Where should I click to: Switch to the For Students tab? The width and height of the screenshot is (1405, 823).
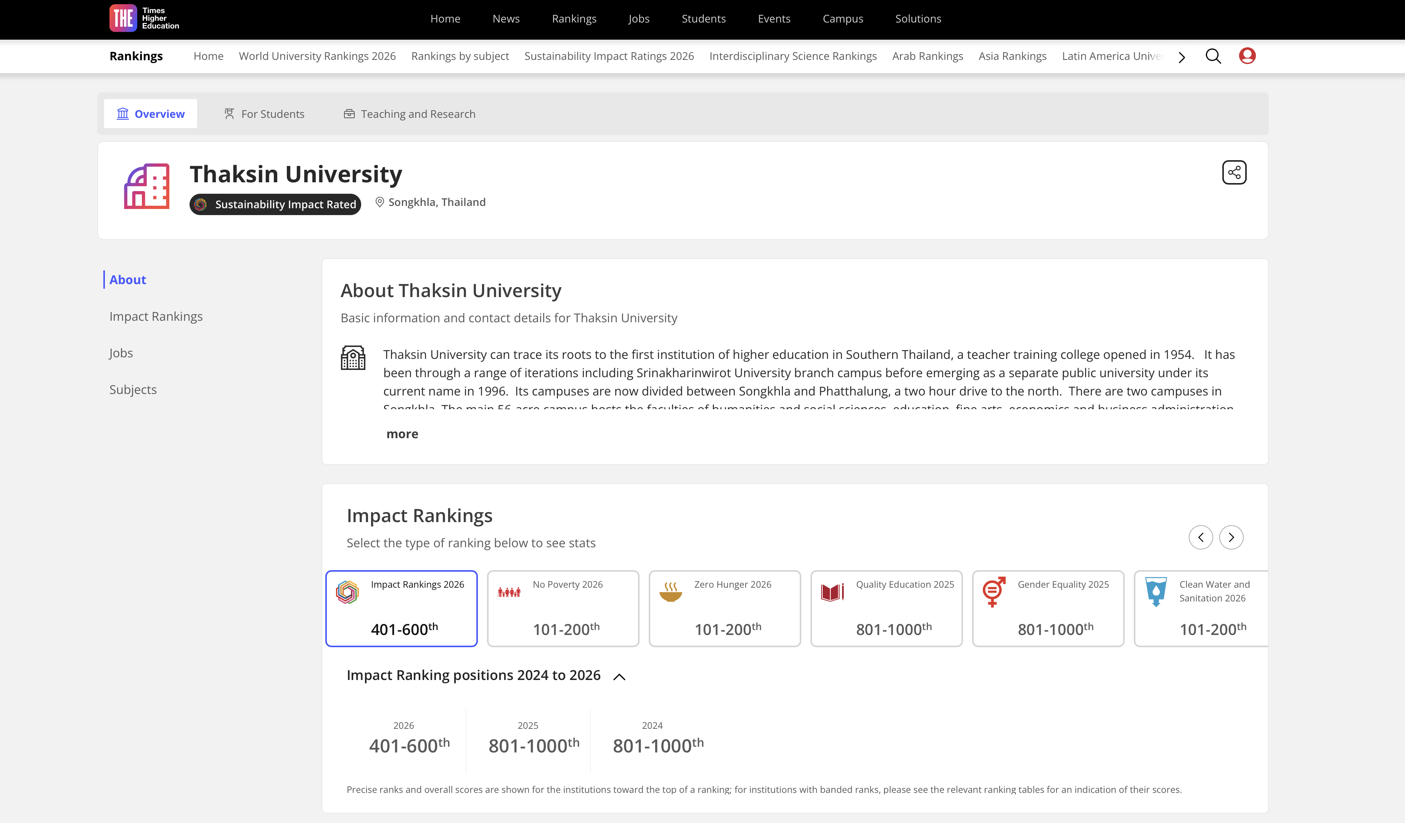[x=264, y=114]
